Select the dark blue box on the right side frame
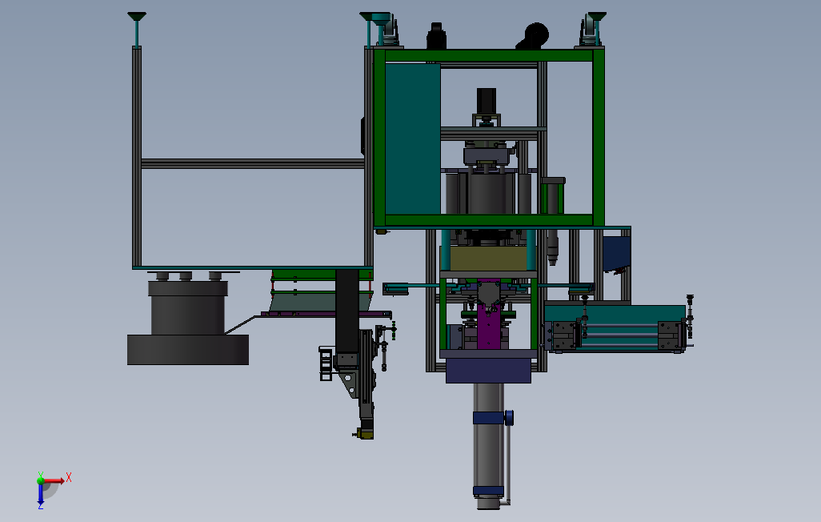The image size is (821, 522). click(616, 253)
